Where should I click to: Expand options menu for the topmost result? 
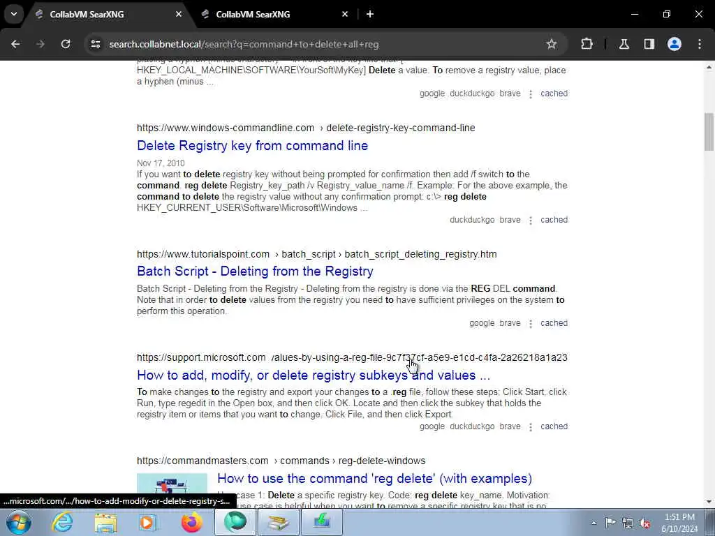click(x=531, y=94)
